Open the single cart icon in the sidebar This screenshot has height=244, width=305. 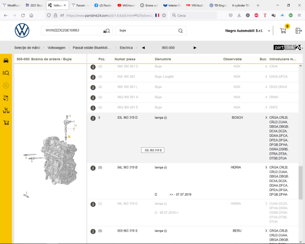(x=6, y=122)
